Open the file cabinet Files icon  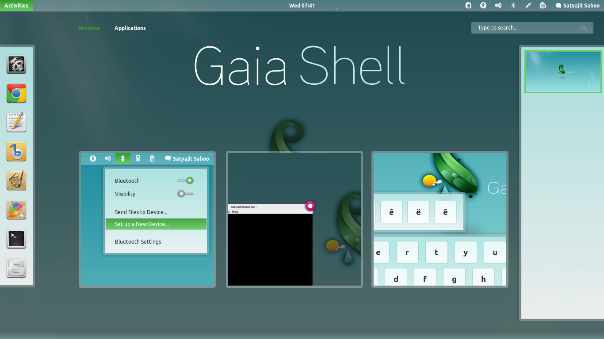pos(16,268)
